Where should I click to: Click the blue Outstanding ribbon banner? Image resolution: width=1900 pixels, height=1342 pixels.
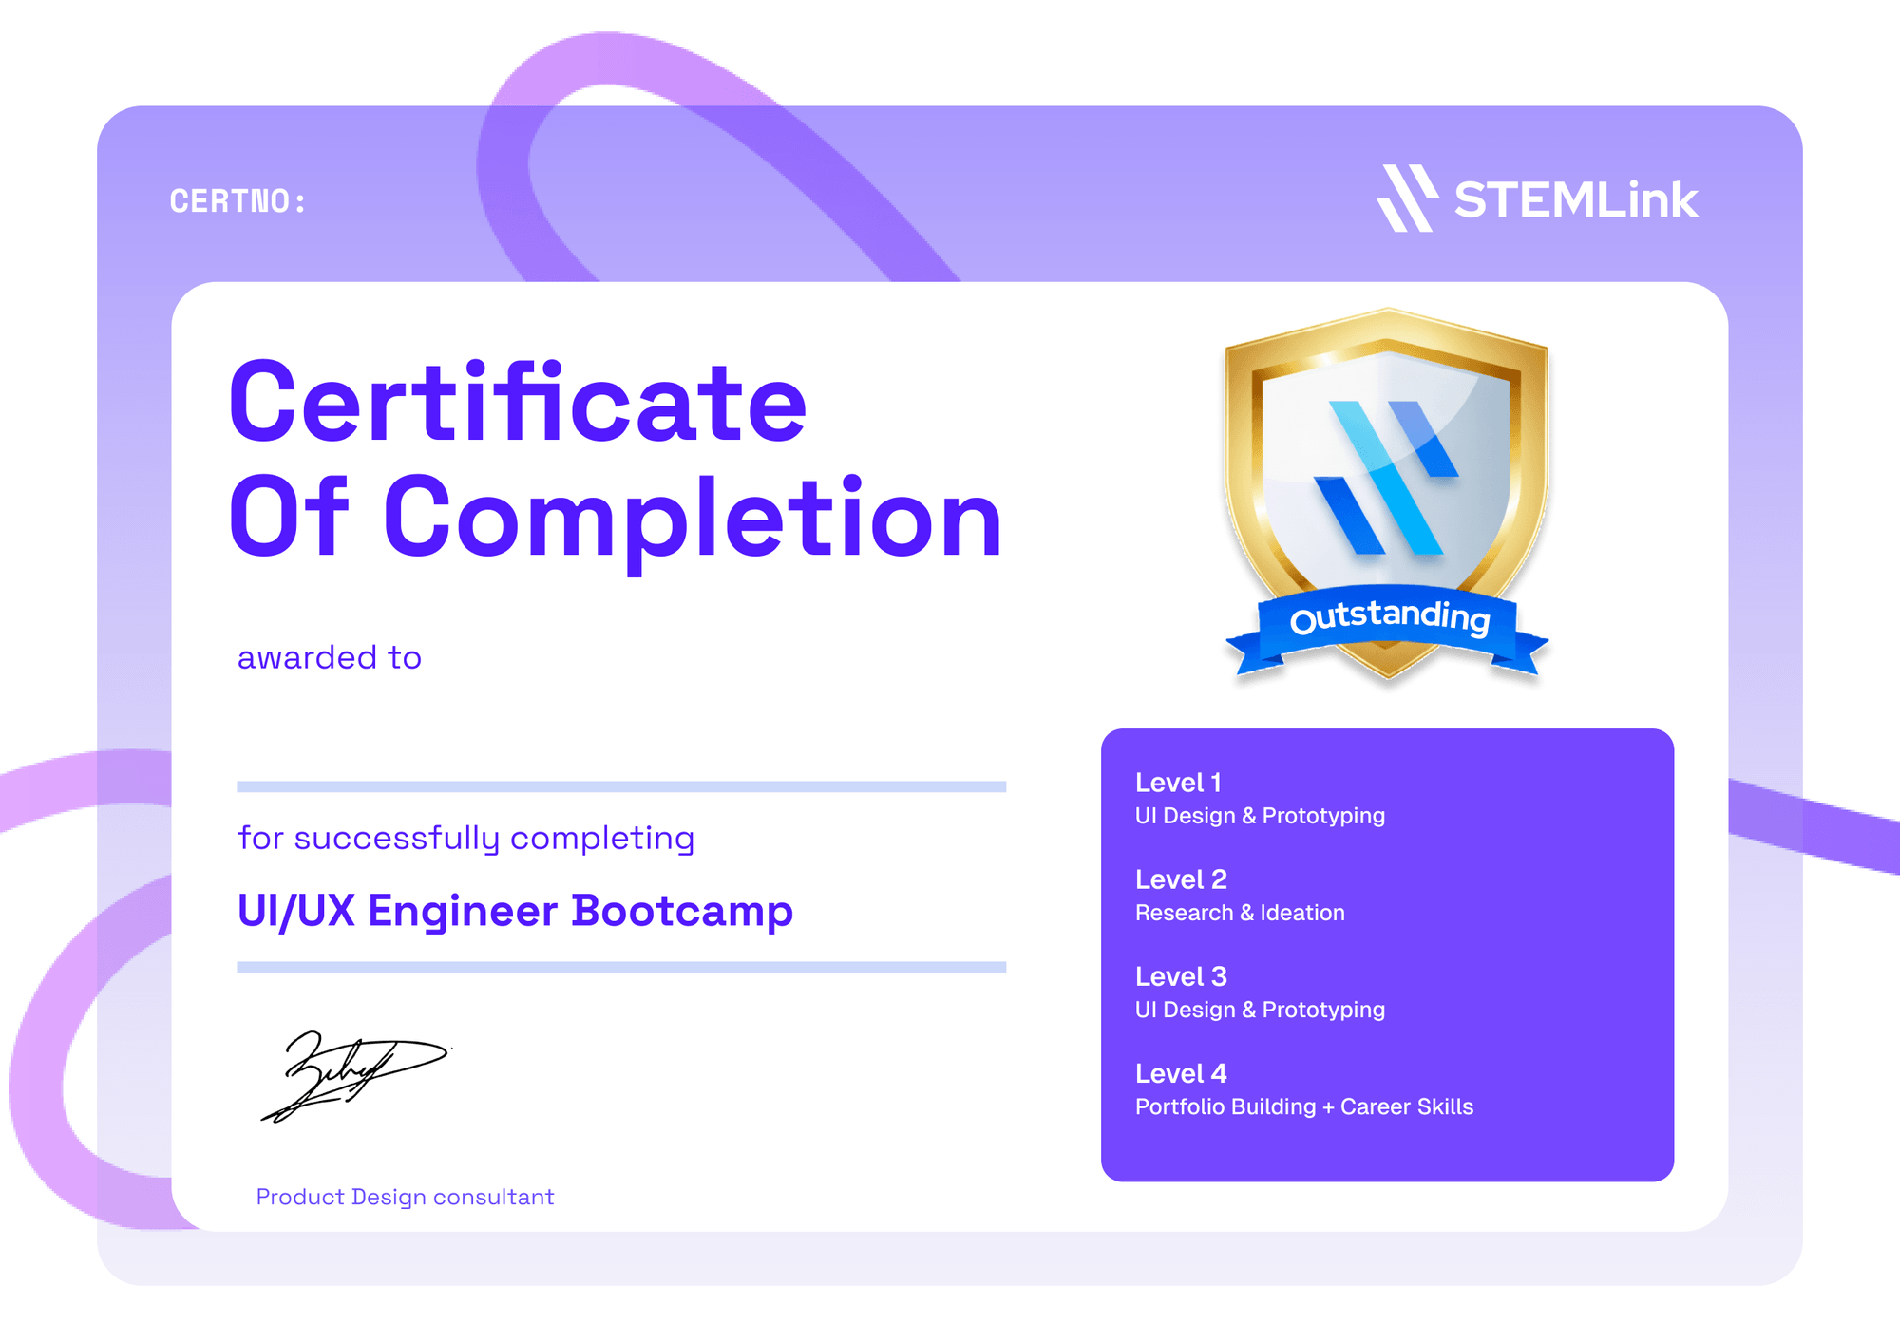(x=1388, y=629)
